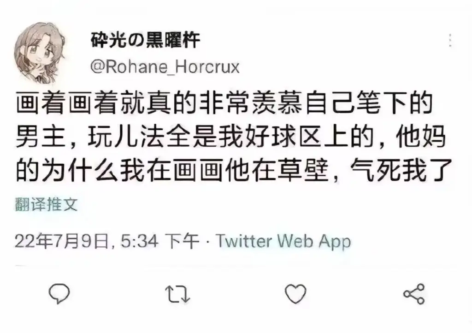472x333 pixels.
Task: Click the tweet's third line beginning 的为什么
Action: click(x=234, y=171)
